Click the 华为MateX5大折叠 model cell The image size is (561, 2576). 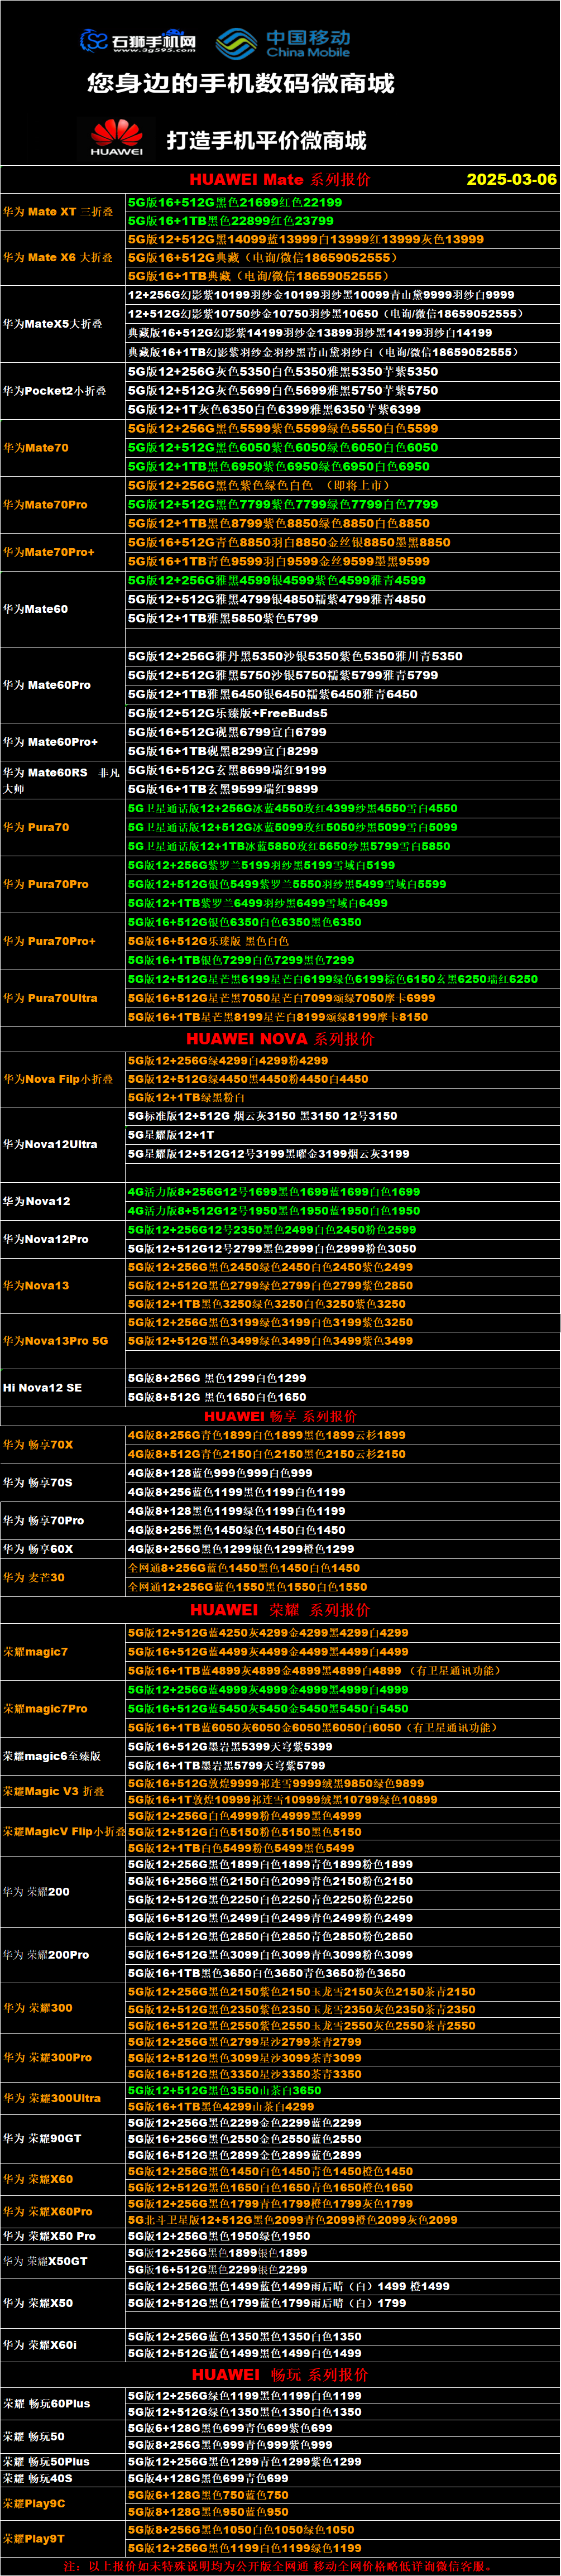[63, 324]
